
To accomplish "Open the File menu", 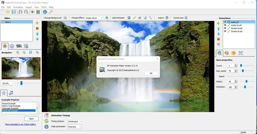I will [3, 7].
